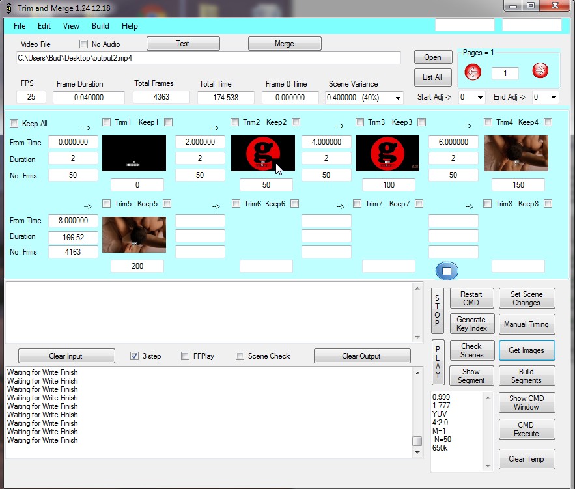Click Generate Key Index button
The image size is (575, 489).
coord(471,324)
